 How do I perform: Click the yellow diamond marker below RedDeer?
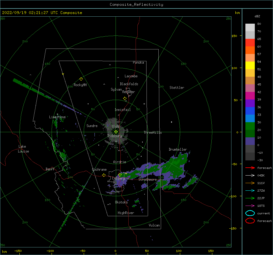(125, 99)
